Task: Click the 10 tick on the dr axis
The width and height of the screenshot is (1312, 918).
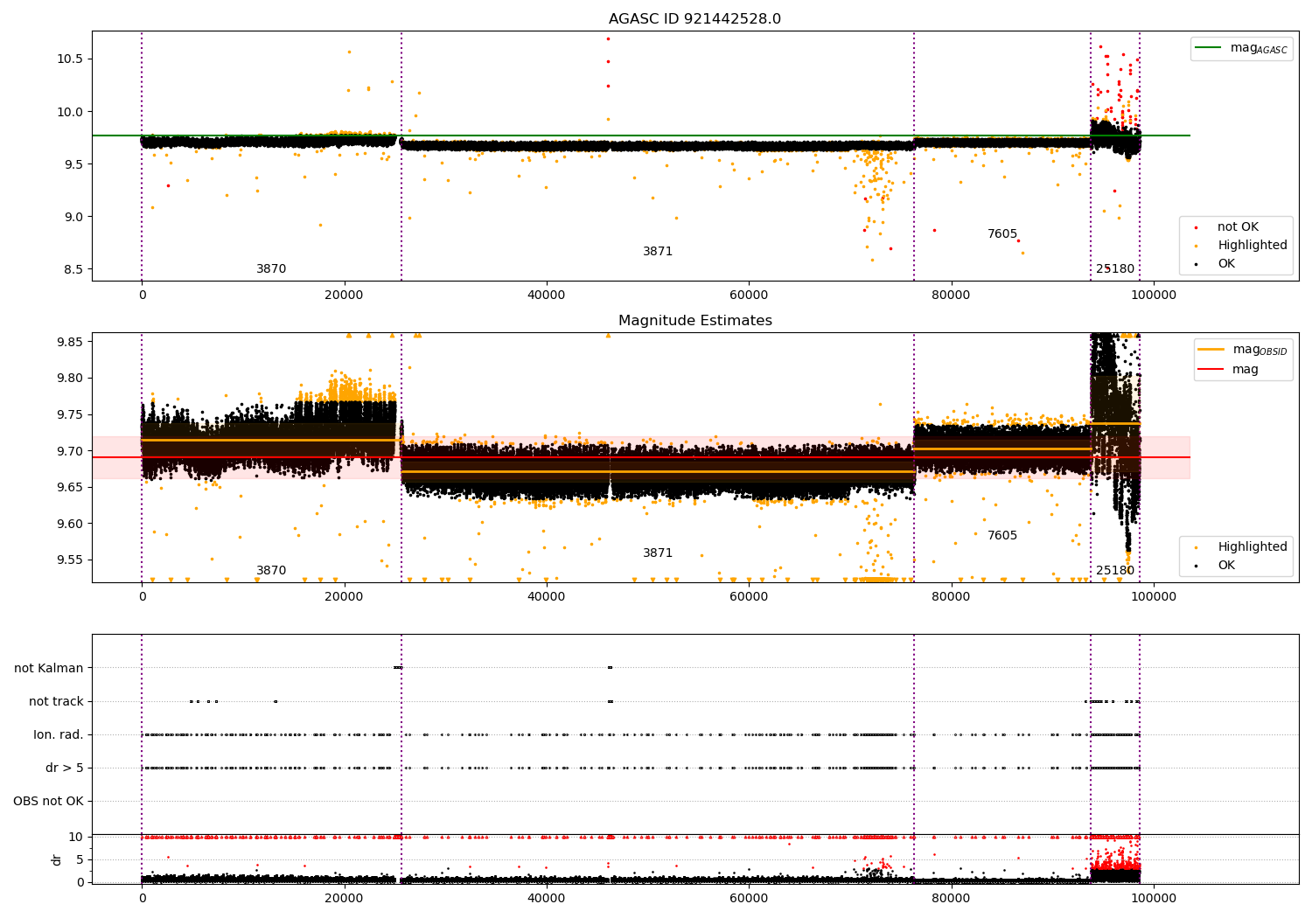Action: pyautogui.click(x=76, y=837)
